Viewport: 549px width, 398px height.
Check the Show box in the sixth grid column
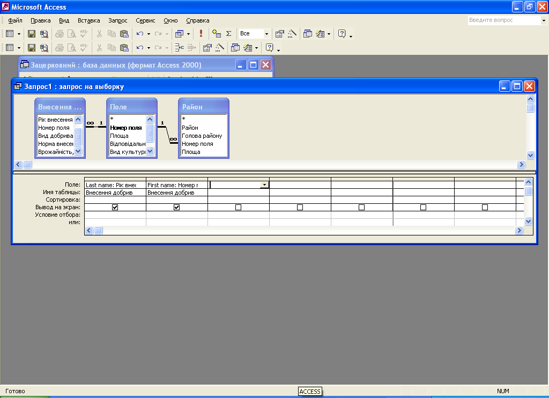tap(423, 208)
